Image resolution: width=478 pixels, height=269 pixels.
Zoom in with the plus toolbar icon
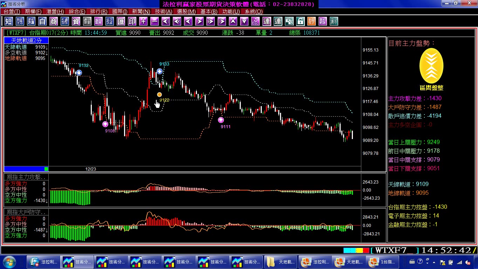[143, 21]
